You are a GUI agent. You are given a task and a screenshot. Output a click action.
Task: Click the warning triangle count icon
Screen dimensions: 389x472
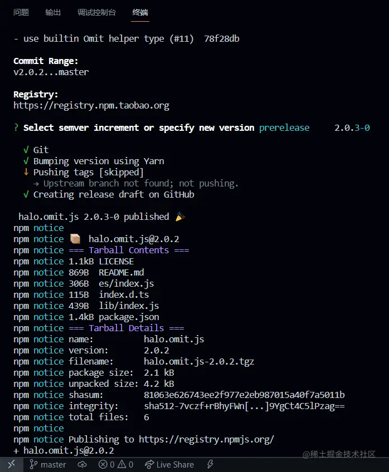click(122, 464)
